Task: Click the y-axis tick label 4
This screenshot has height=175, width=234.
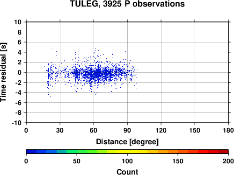Action: coord(19,52)
